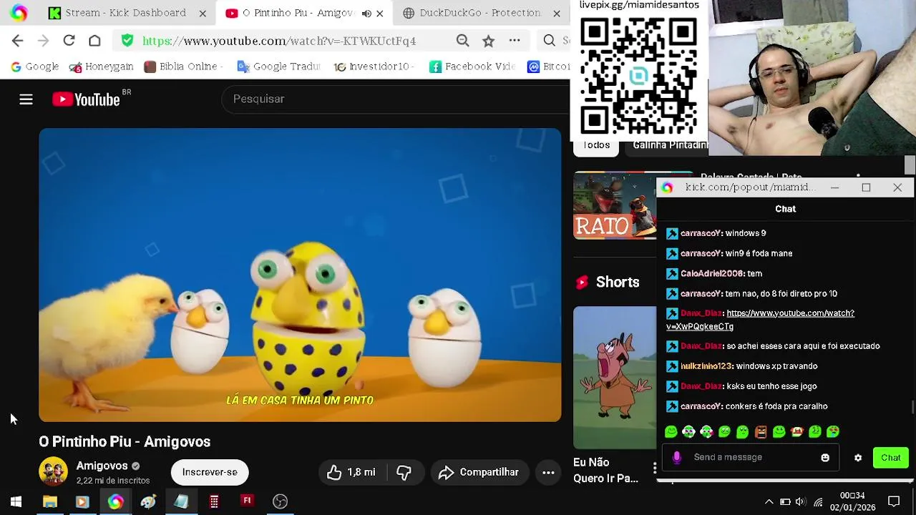Switch to Stream - Kick Dashboard tab
916x515 pixels.
click(x=125, y=13)
